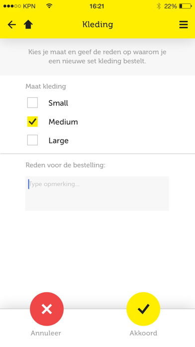The width and height of the screenshot is (195, 347).
Task: Check the Large size checkbox
Action: pos(32,140)
